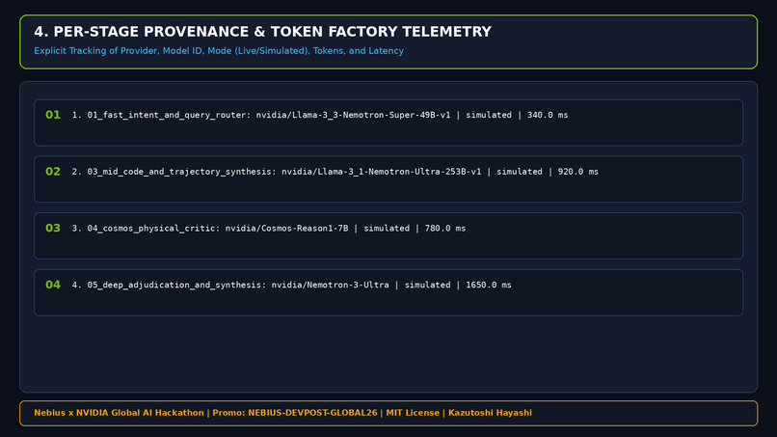The width and height of the screenshot is (777, 437).
Task: Select the green step number 02
Action: (53, 171)
